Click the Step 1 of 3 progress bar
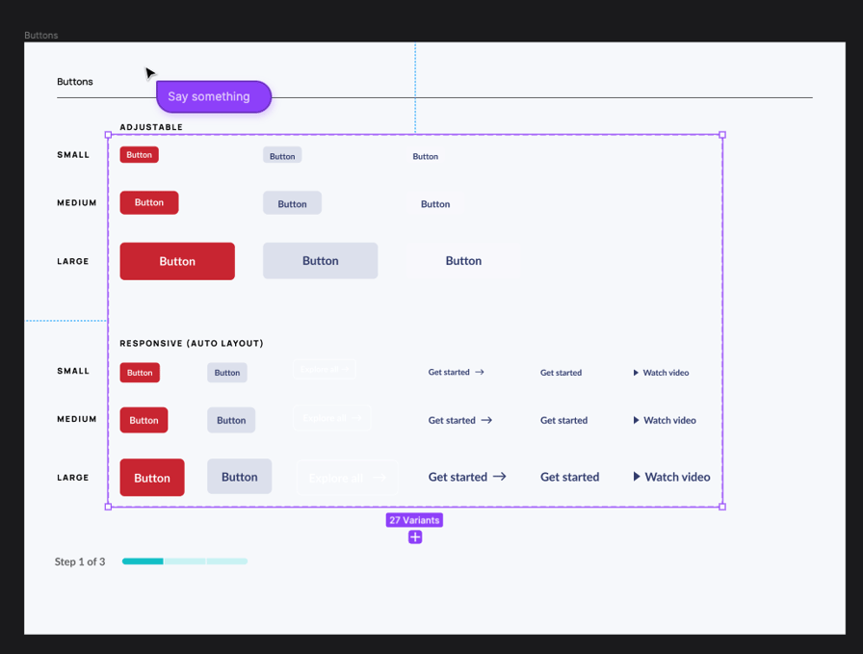The image size is (863, 654). [x=184, y=561]
